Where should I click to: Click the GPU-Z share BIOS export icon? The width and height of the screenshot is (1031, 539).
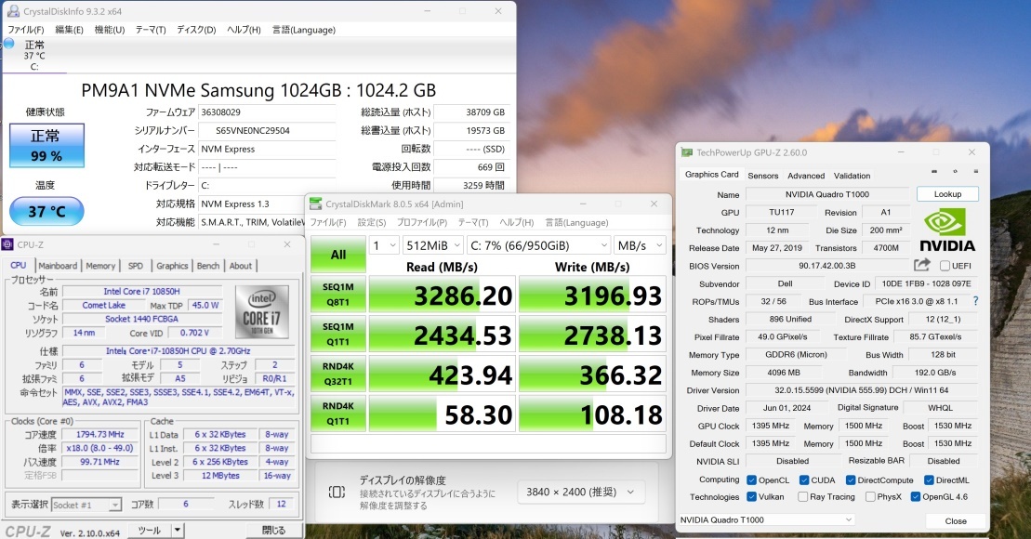[x=922, y=265]
